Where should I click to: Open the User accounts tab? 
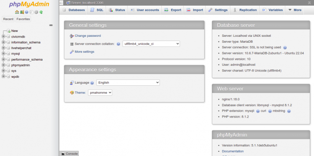point(144,10)
